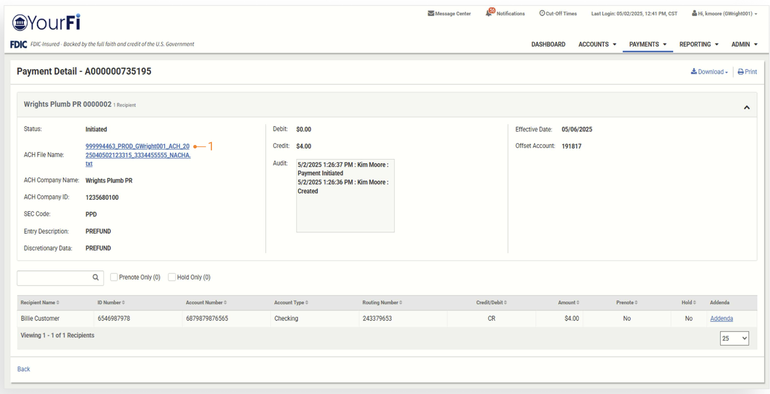Open the Notifications bell icon
Screen dimensions: 770x394
(489, 13)
